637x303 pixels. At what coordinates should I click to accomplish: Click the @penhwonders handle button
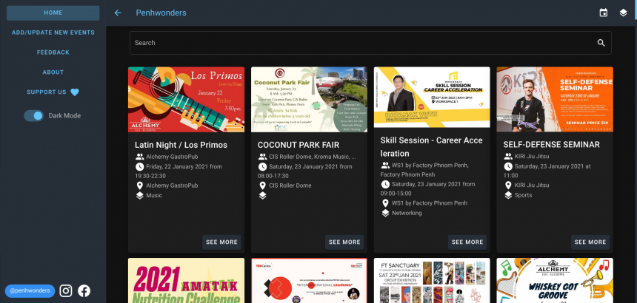pyautogui.click(x=30, y=291)
